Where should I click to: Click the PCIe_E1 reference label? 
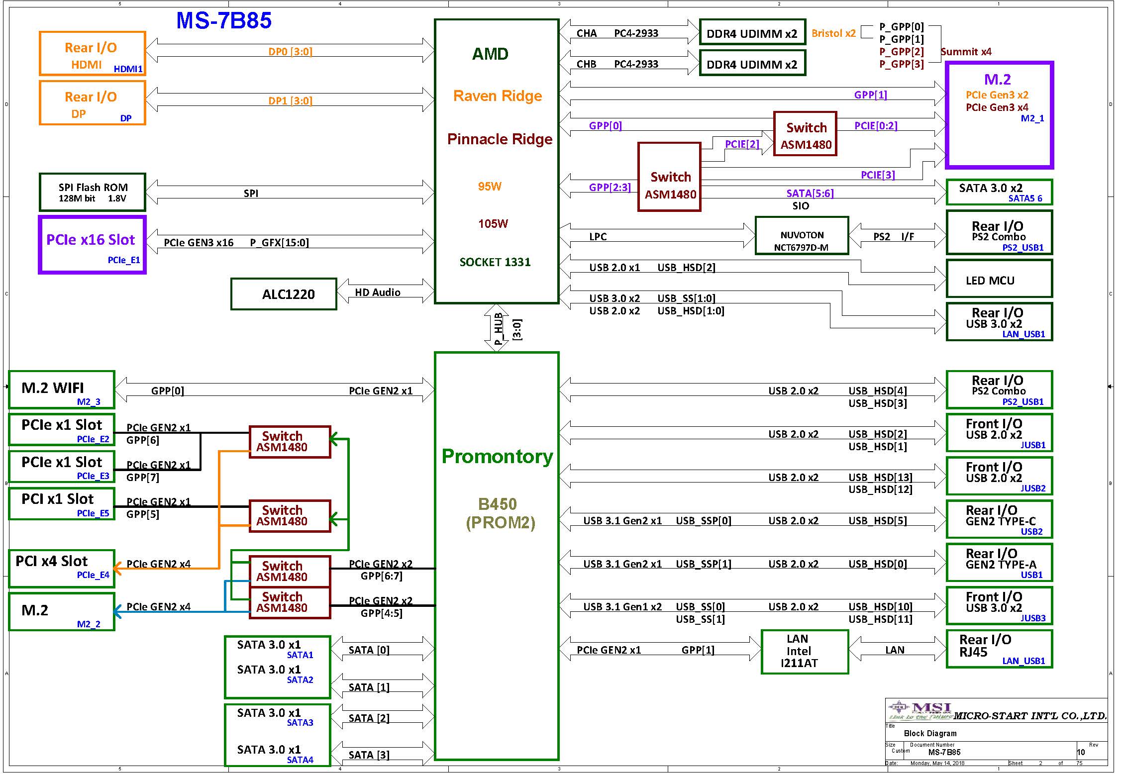(124, 260)
